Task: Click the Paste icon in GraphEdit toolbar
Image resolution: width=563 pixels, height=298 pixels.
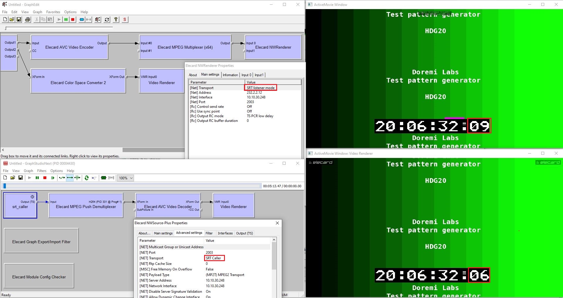Action: (x=50, y=19)
